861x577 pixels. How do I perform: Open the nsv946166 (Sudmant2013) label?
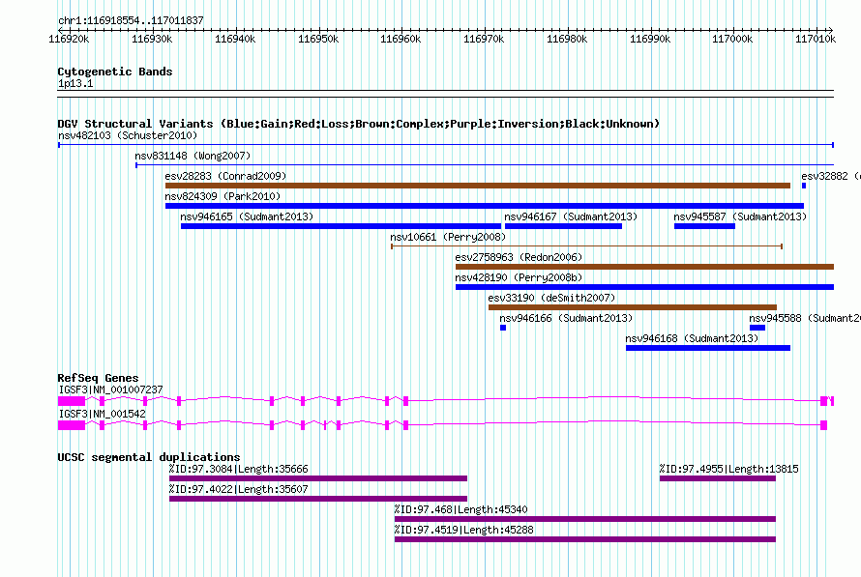(566, 318)
